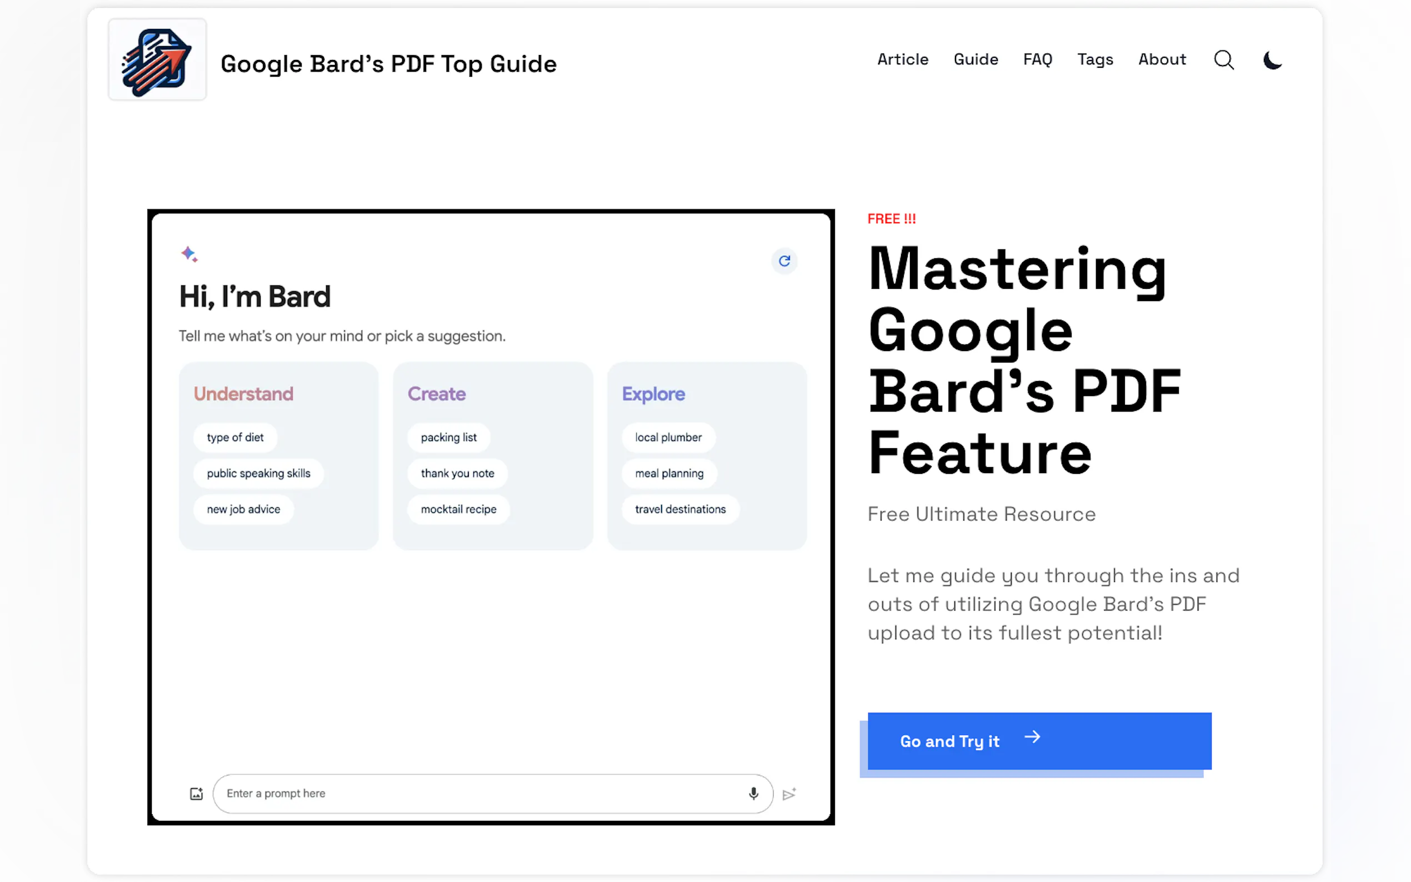Click the microphone icon in prompt box
Screen dimensions: 1411x882
click(x=753, y=793)
